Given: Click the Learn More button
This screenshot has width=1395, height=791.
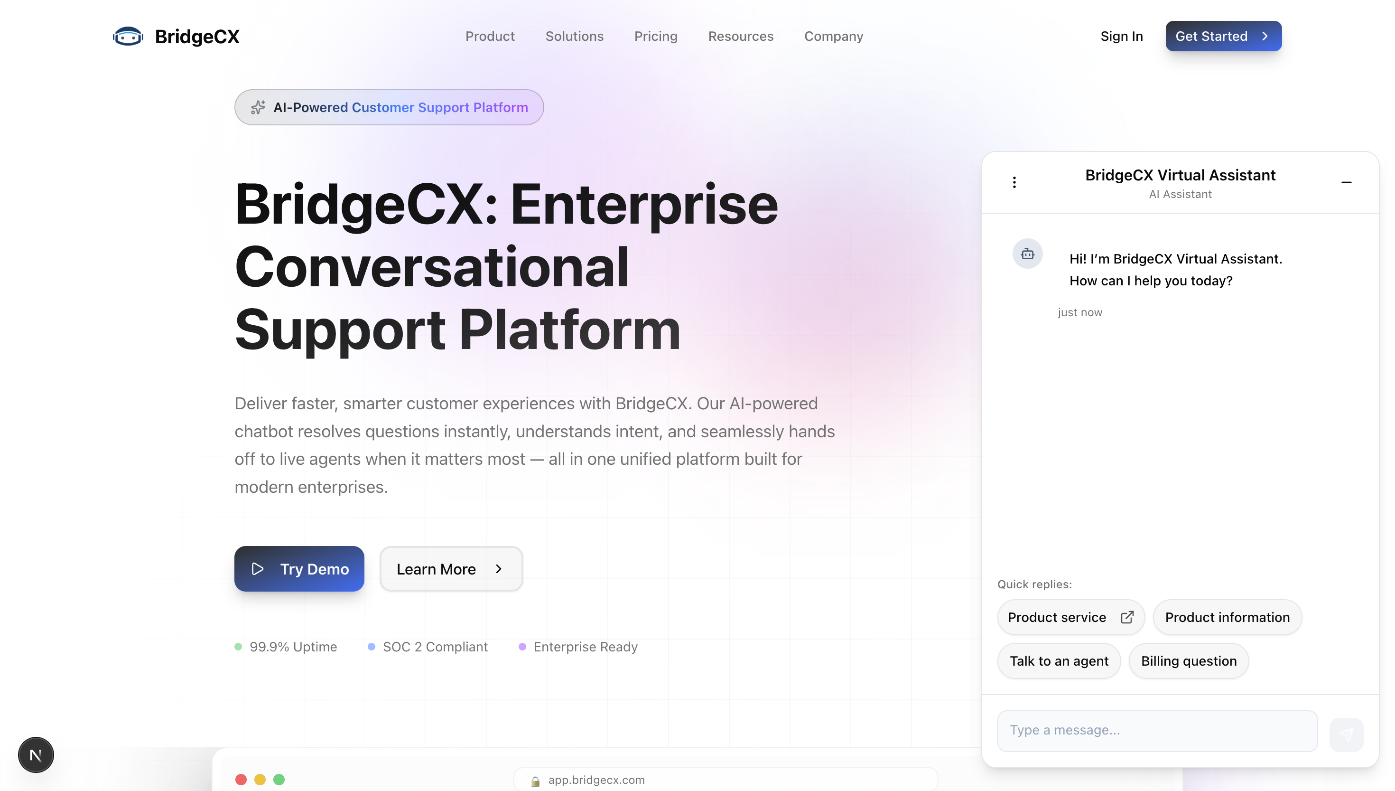Looking at the screenshot, I should pos(451,569).
